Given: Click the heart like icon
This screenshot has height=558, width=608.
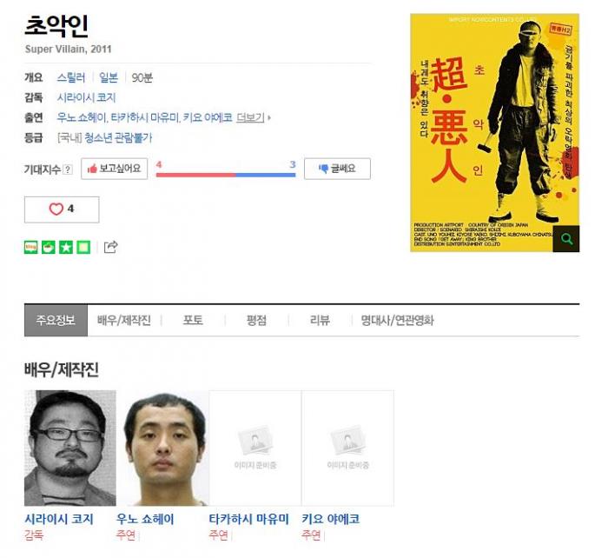Looking at the screenshot, I should (56, 209).
